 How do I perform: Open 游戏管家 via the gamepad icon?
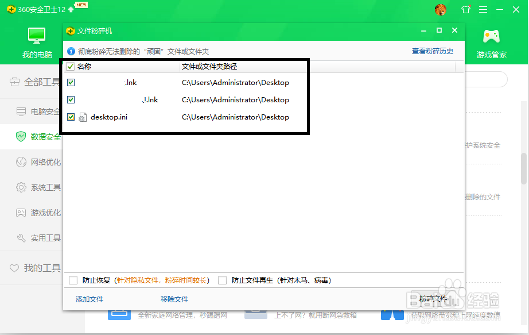491,36
